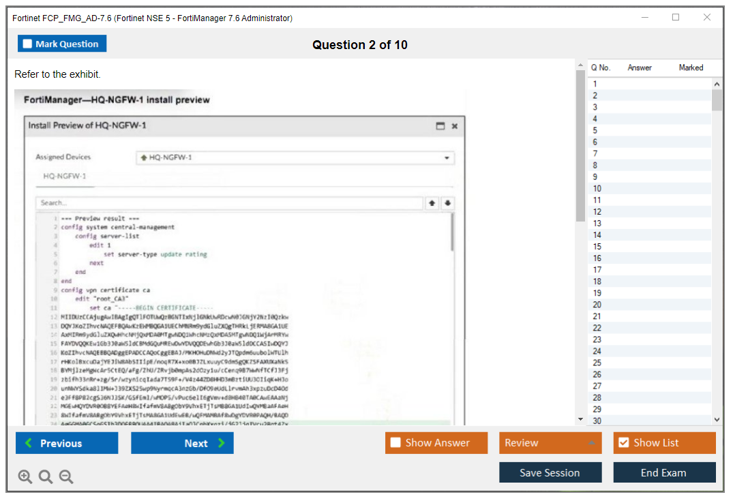Viewport: 733px width, 501px height.
Task: Click the question list scrollbar down arrow
Action: [x=717, y=419]
